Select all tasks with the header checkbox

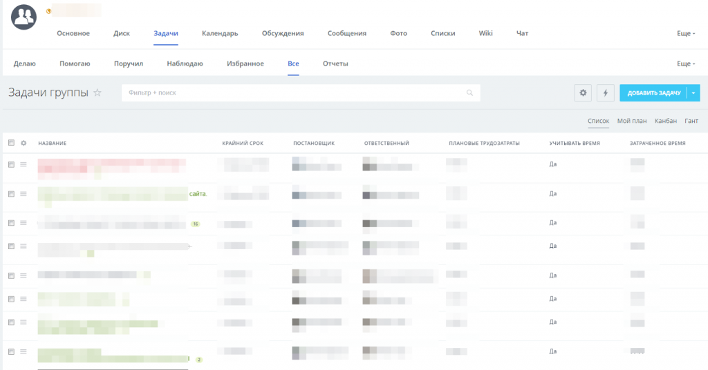11,143
